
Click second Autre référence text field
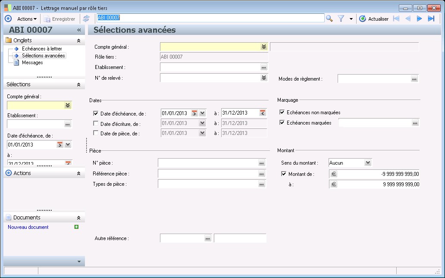[240, 238]
